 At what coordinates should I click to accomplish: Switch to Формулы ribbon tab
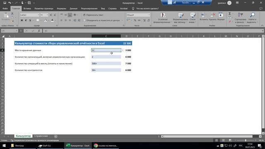click(x=61, y=8)
